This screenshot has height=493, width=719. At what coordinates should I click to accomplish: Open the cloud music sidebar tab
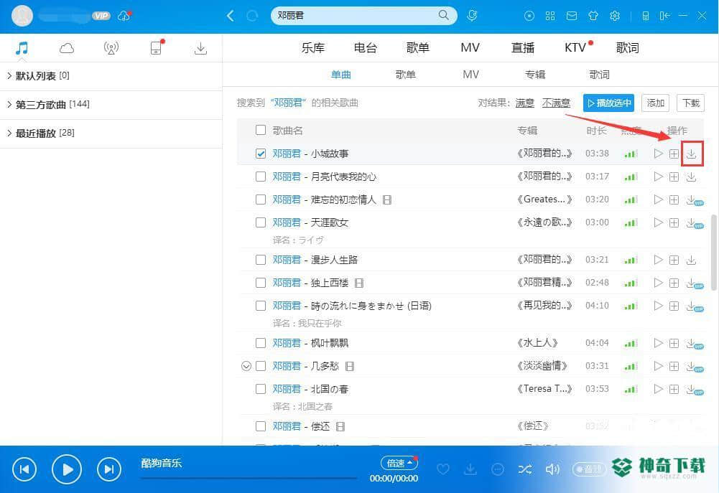point(67,48)
